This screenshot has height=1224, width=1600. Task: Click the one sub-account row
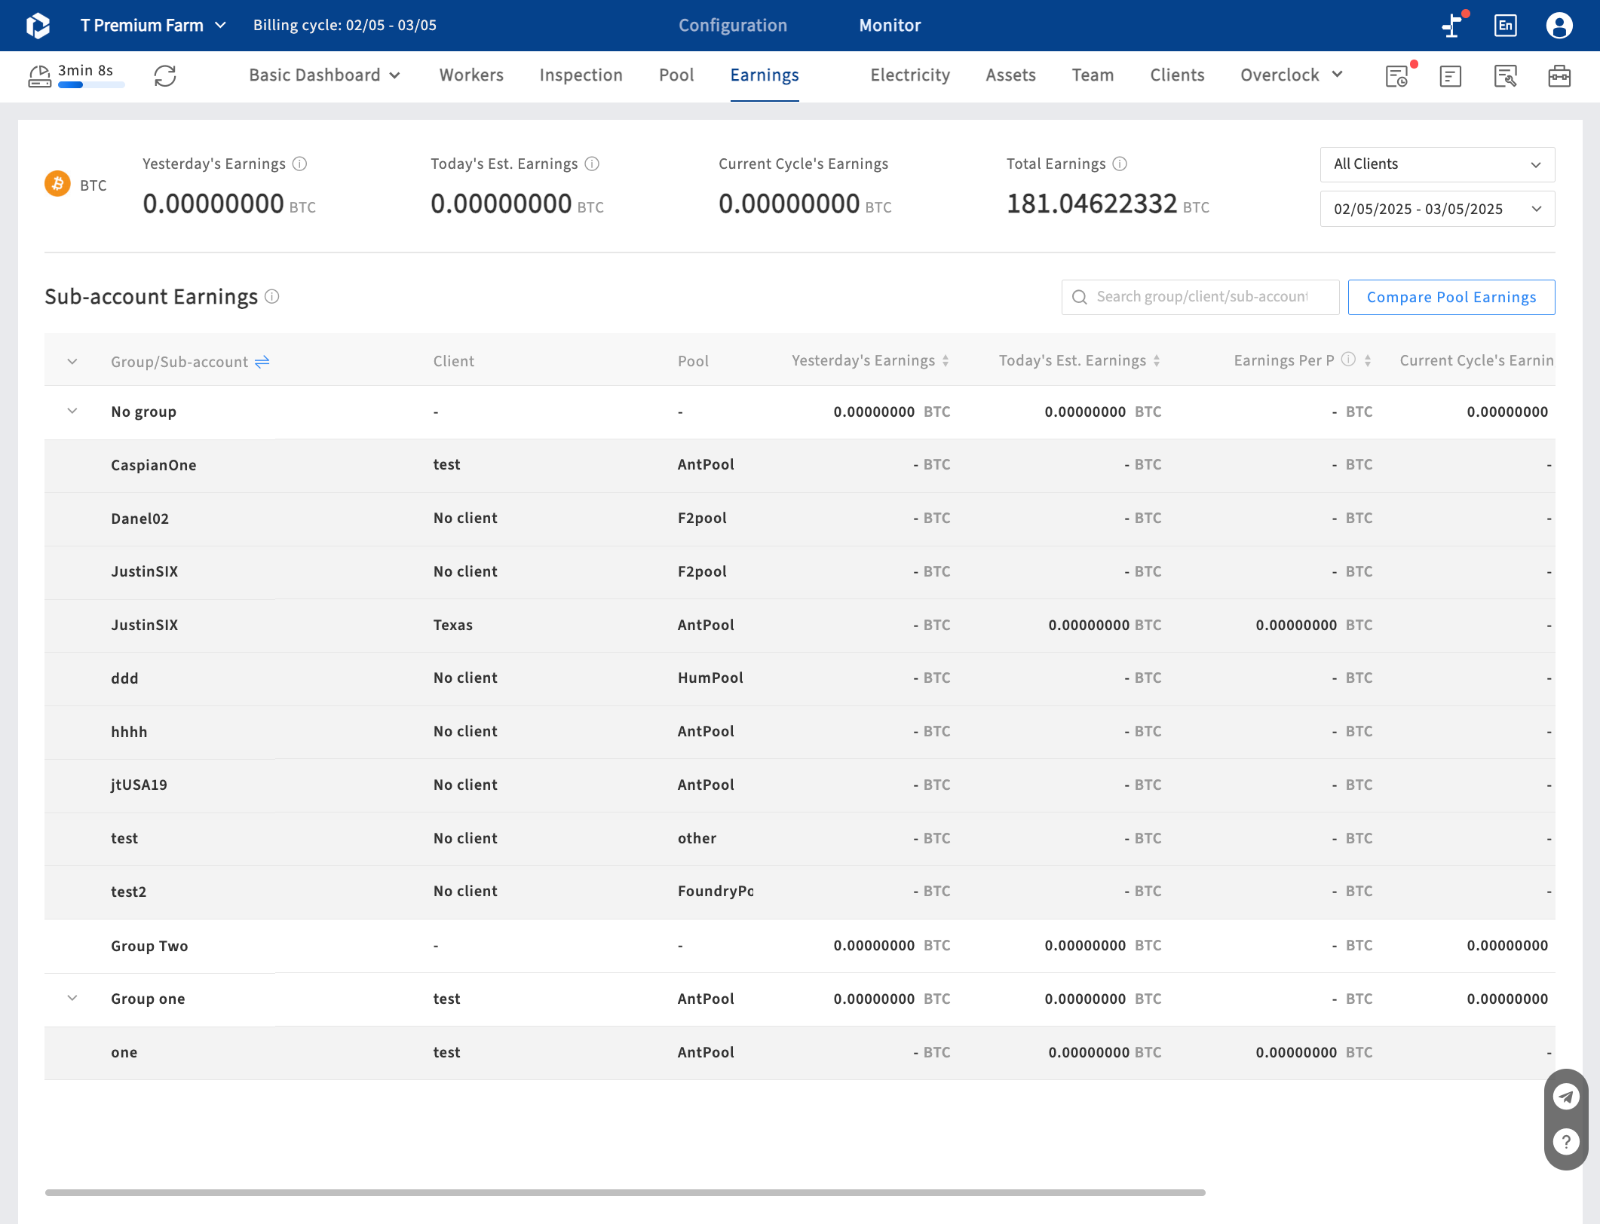pyautogui.click(x=799, y=1052)
